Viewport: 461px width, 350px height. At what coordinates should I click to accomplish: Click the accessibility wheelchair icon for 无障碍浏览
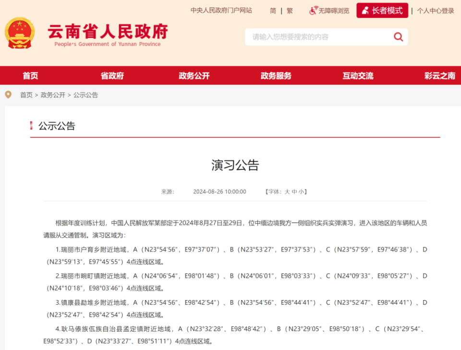(313, 11)
